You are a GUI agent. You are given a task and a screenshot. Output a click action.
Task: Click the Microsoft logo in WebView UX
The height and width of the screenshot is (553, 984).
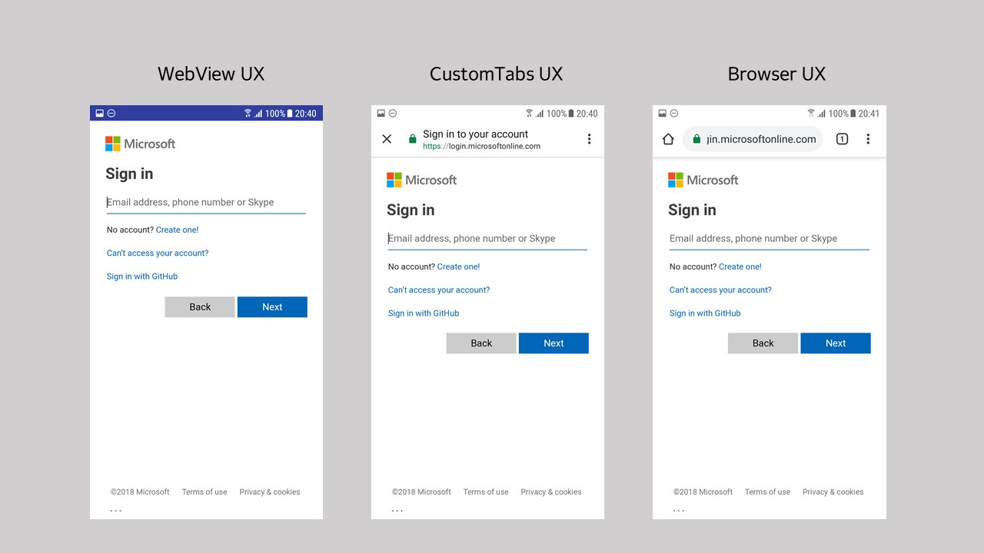[x=140, y=144]
